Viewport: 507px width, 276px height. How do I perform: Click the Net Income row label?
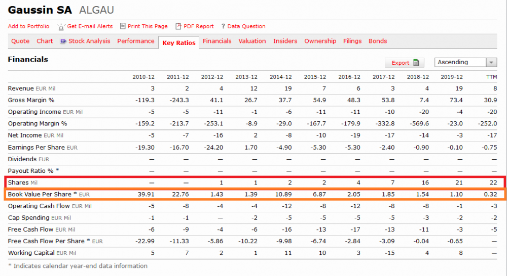pos(35,135)
